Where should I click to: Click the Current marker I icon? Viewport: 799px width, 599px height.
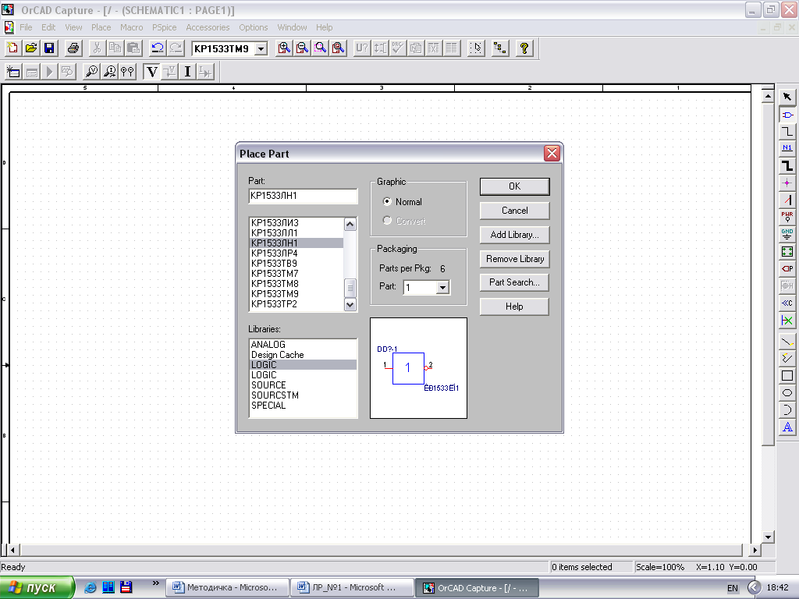(x=187, y=72)
